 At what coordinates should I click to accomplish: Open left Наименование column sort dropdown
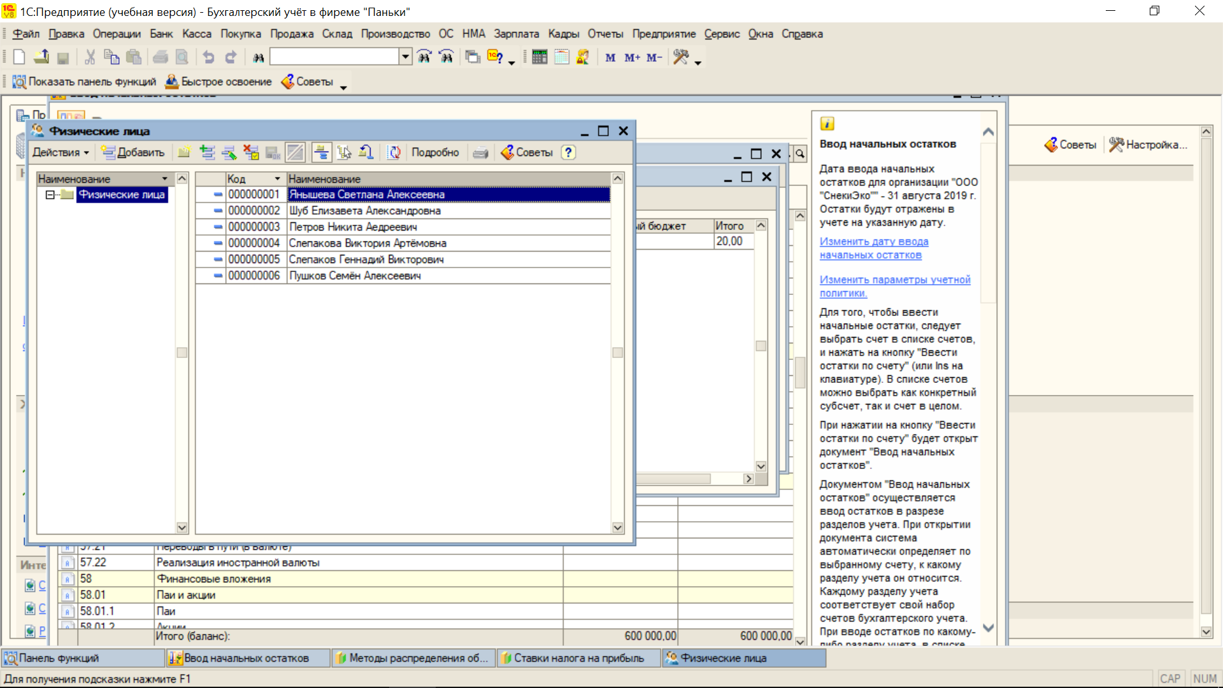pos(165,179)
